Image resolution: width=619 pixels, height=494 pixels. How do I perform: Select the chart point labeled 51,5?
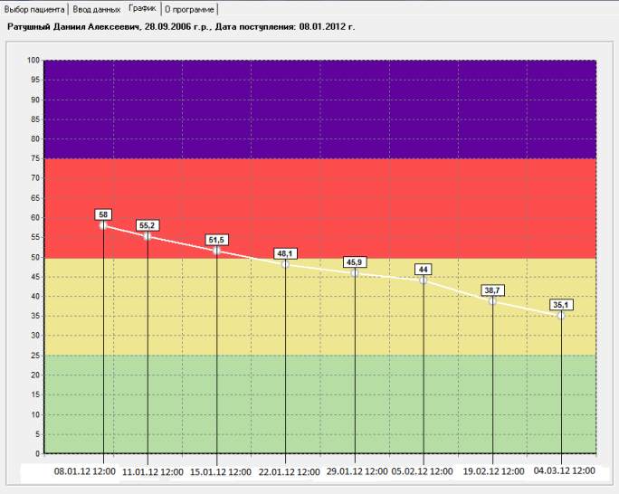216,251
